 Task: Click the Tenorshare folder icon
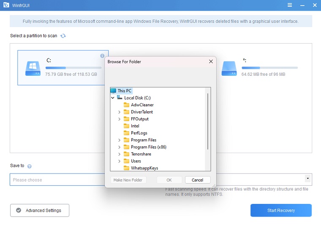point(127,154)
